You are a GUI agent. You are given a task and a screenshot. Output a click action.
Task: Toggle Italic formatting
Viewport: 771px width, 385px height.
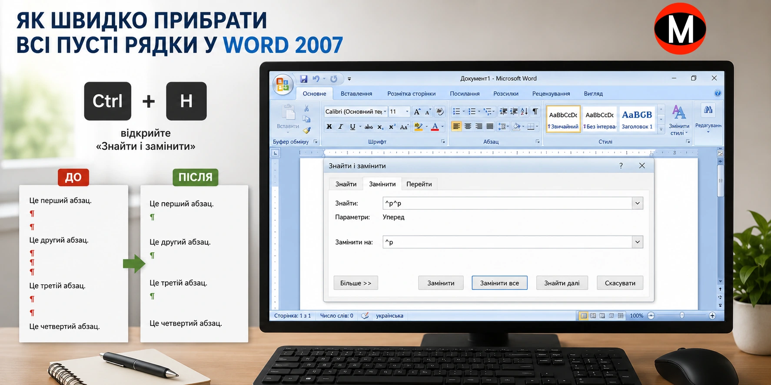coord(341,127)
